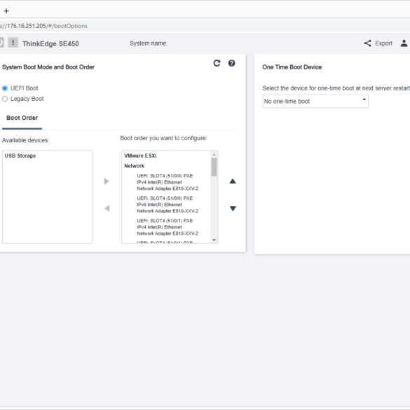Select the UEFI Boot radio button
The image size is (410, 410).
coord(5,88)
